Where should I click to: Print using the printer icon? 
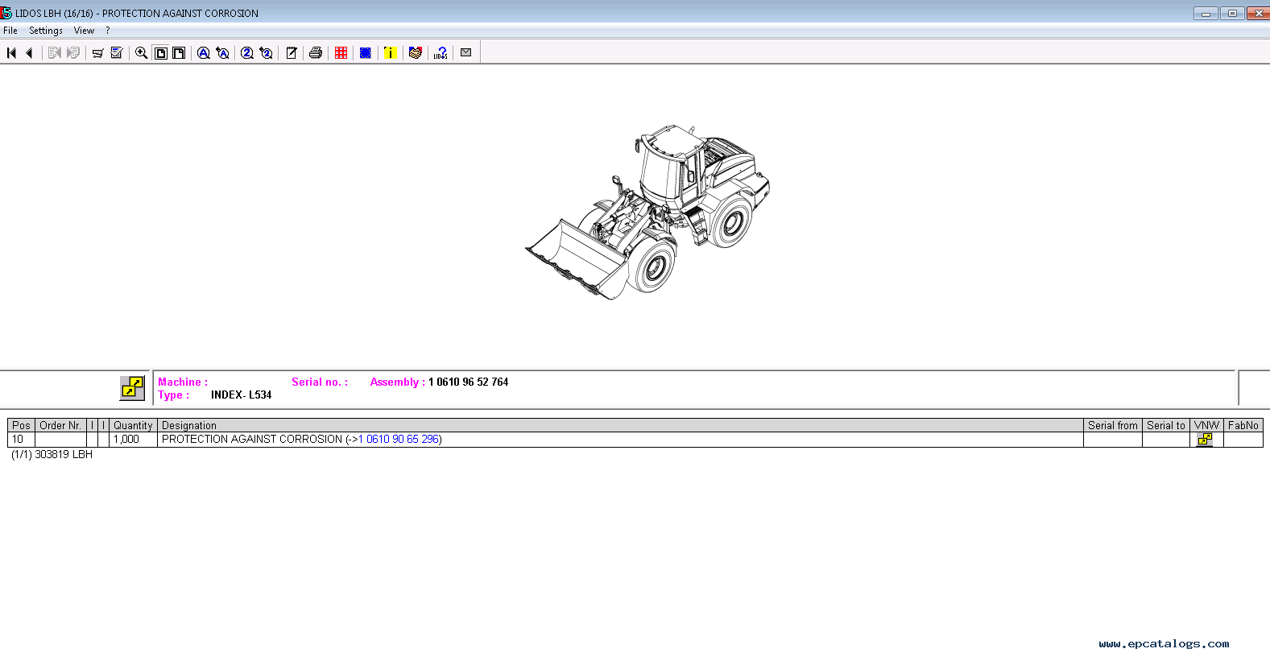pyautogui.click(x=316, y=53)
